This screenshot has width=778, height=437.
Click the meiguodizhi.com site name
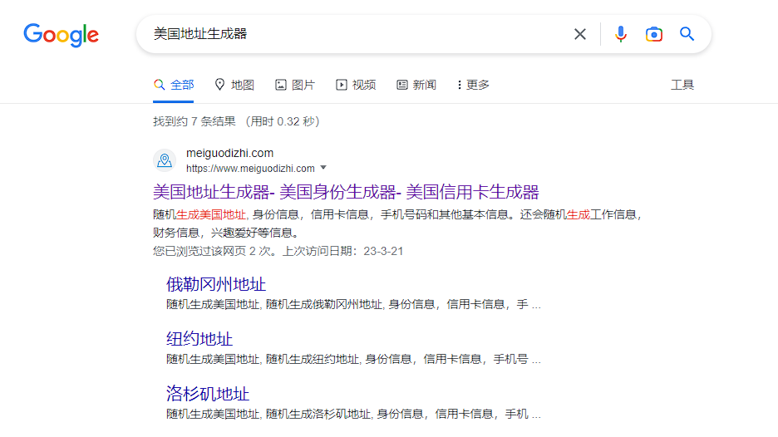coord(229,153)
